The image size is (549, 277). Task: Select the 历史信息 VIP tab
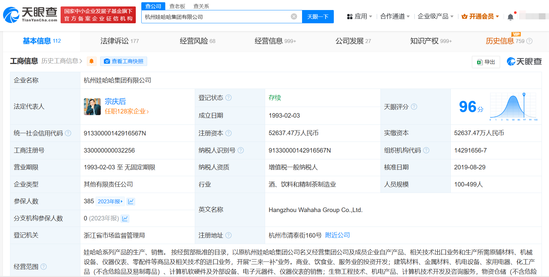(x=505, y=41)
